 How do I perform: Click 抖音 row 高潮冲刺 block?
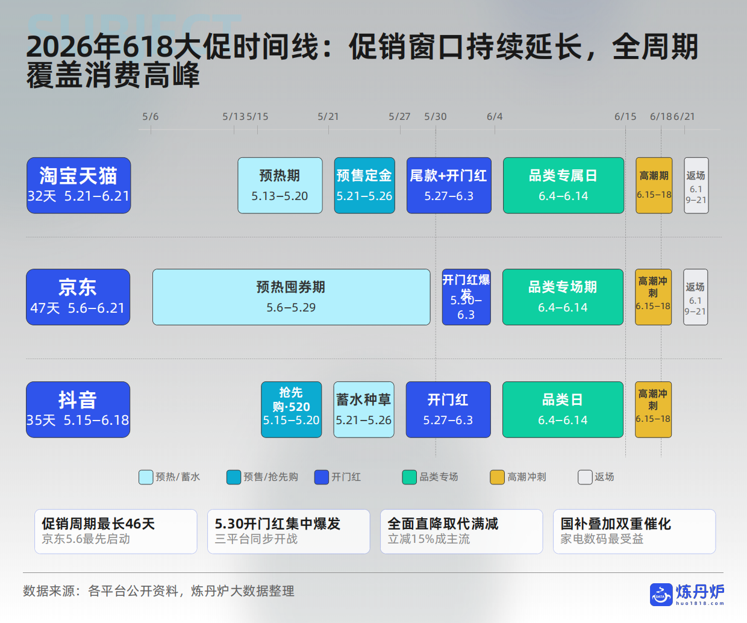click(x=654, y=410)
